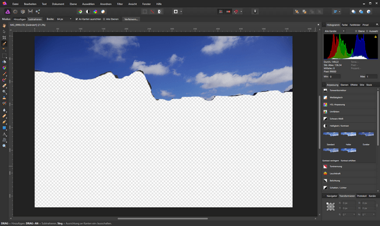This screenshot has width=380, height=226.
Task: Click the Verfeinern... button
Action: coord(131,19)
